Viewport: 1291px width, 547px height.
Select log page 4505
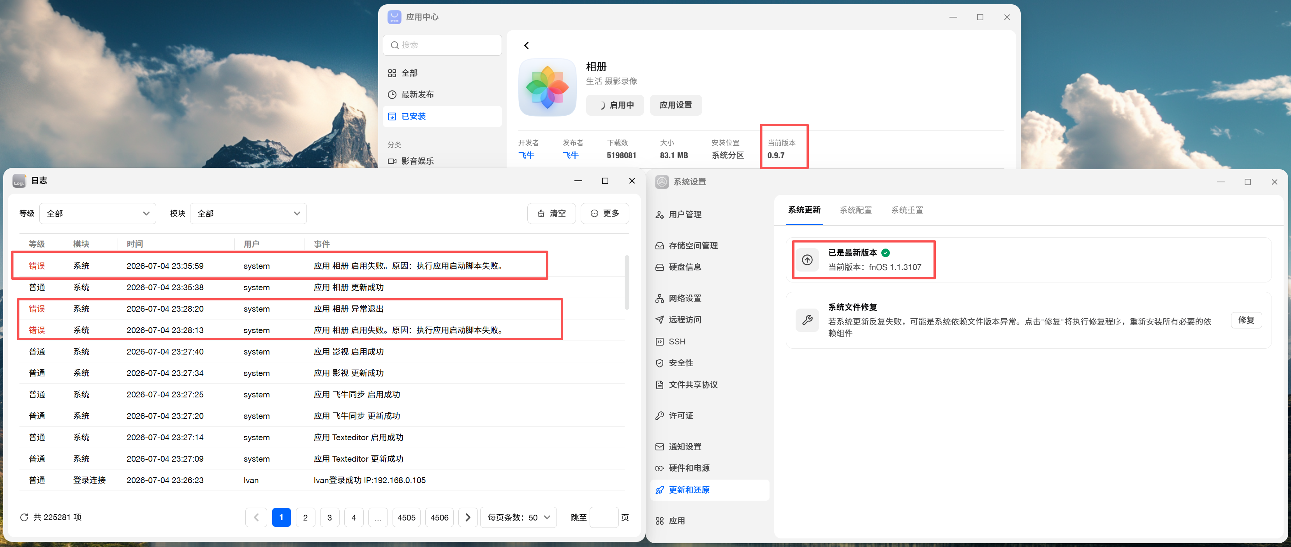point(407,517)
